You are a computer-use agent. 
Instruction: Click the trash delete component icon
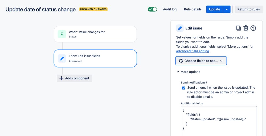tap(246, 28)
